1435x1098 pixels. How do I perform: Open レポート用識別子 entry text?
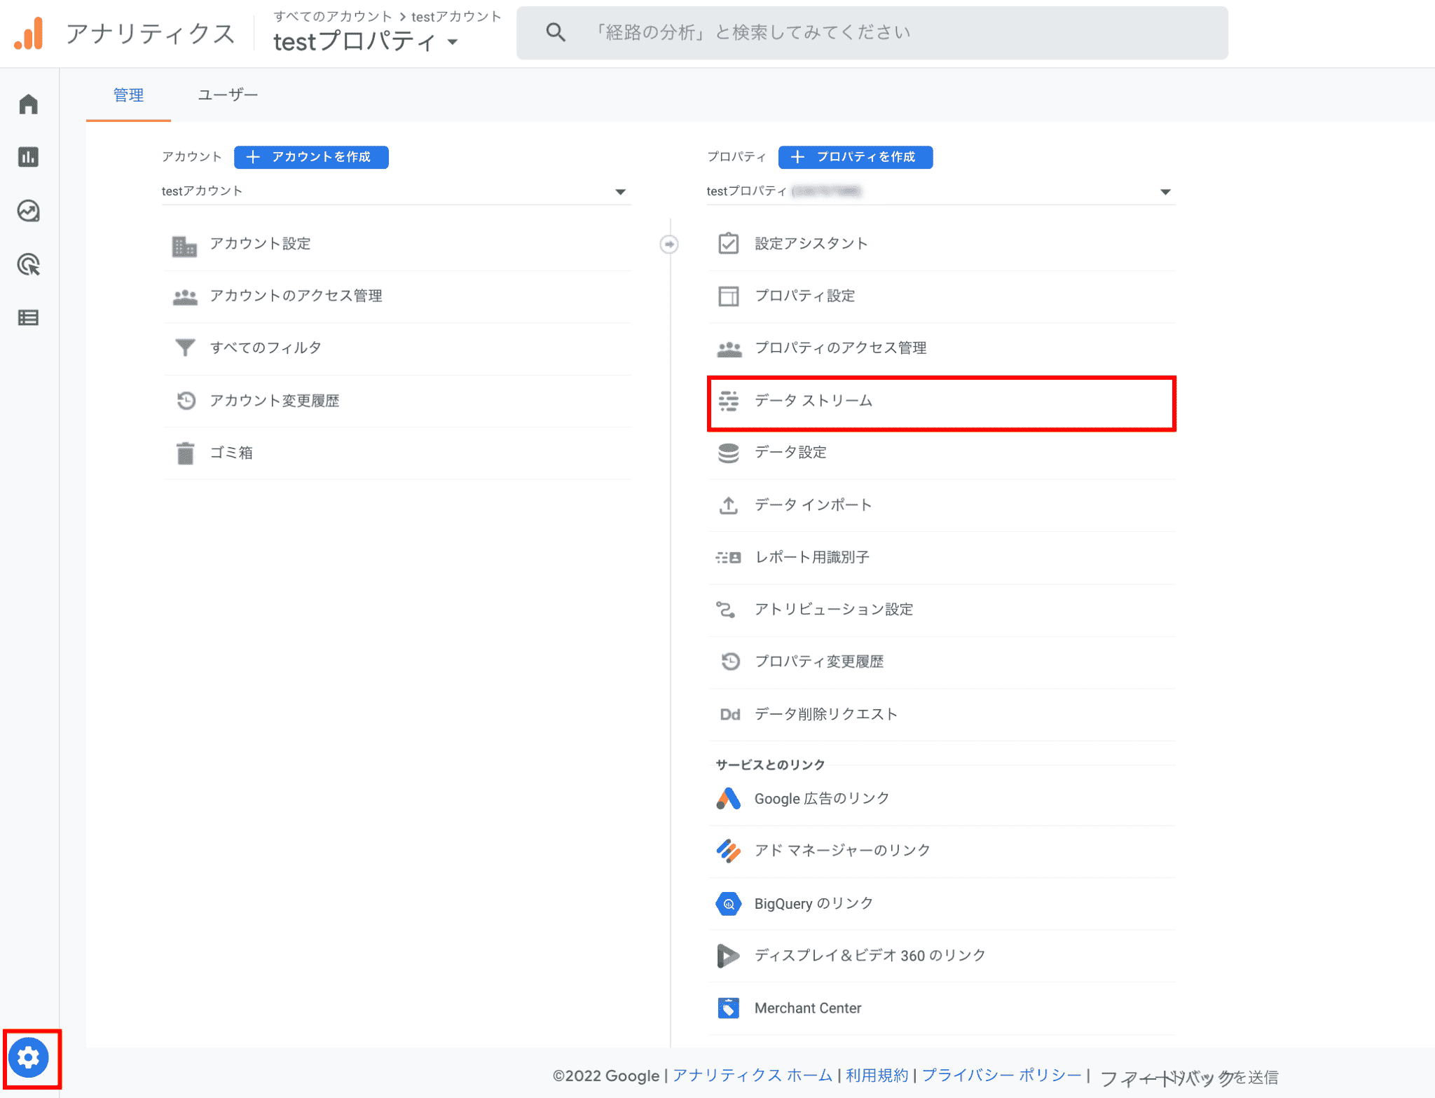pos(812,558)
